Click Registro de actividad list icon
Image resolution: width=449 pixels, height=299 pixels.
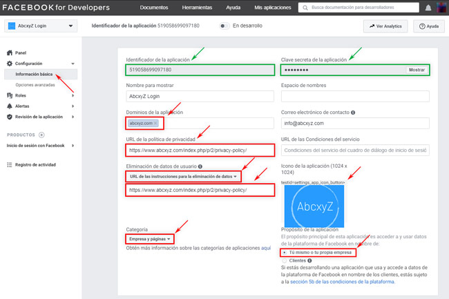tap(10, 165)
